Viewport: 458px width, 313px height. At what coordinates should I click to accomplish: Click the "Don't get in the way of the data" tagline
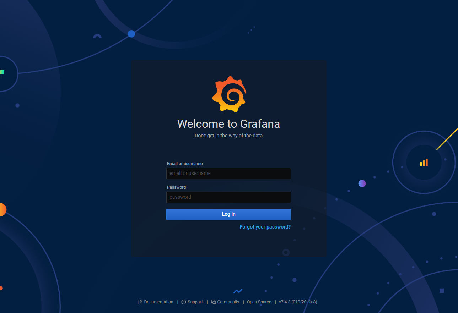pyautogui.click(x=228, y=136)
